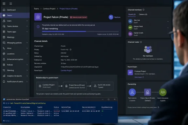Expand Alex Lee guest row chevron

[x=168, y=21]
